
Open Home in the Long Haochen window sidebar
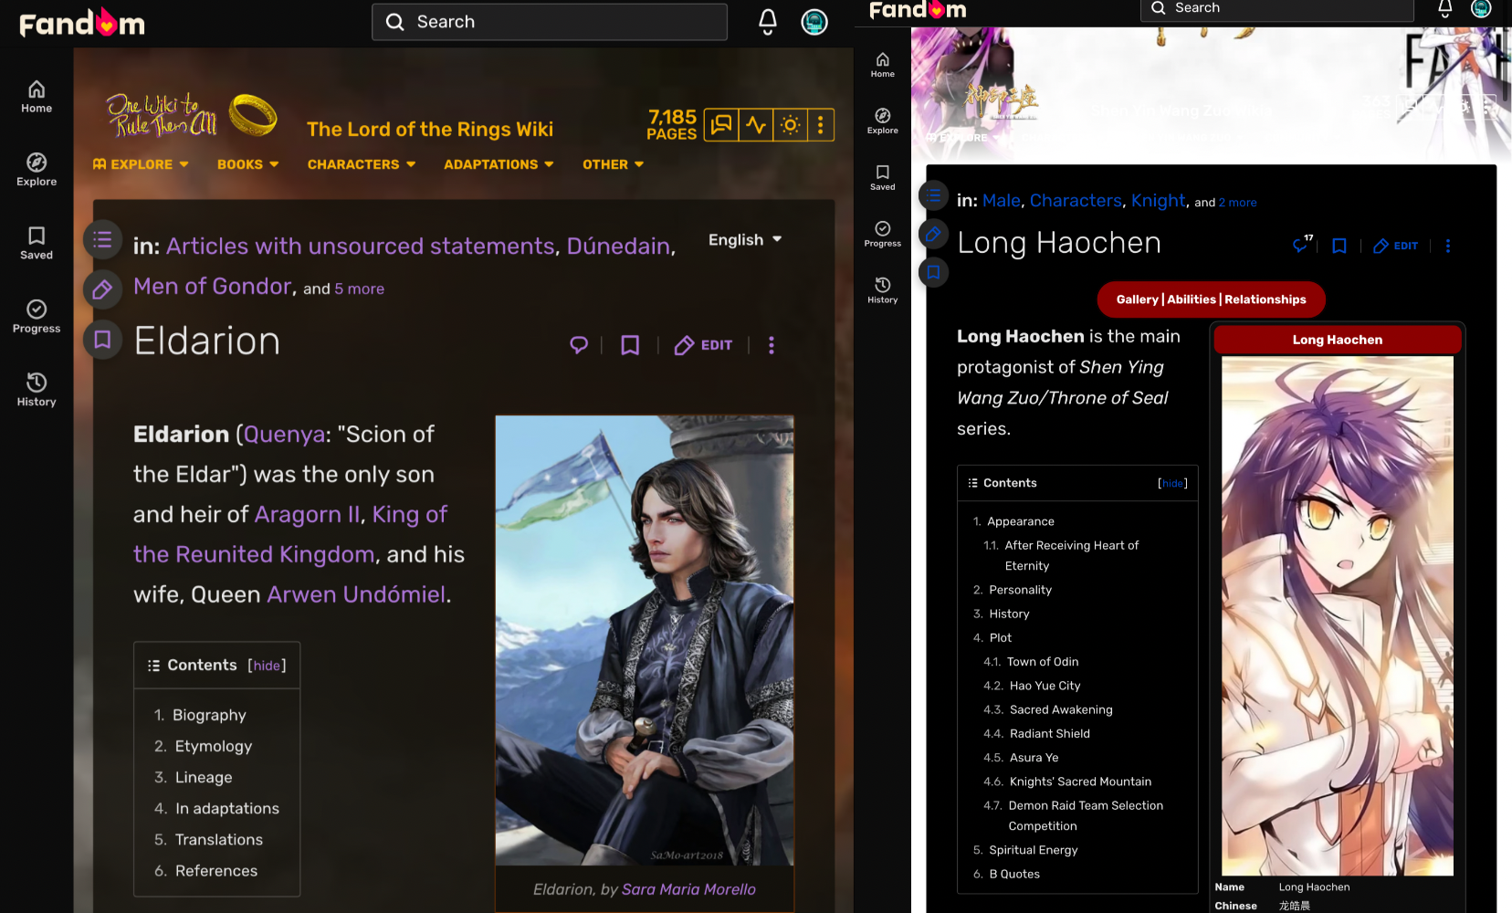[883, 65]
